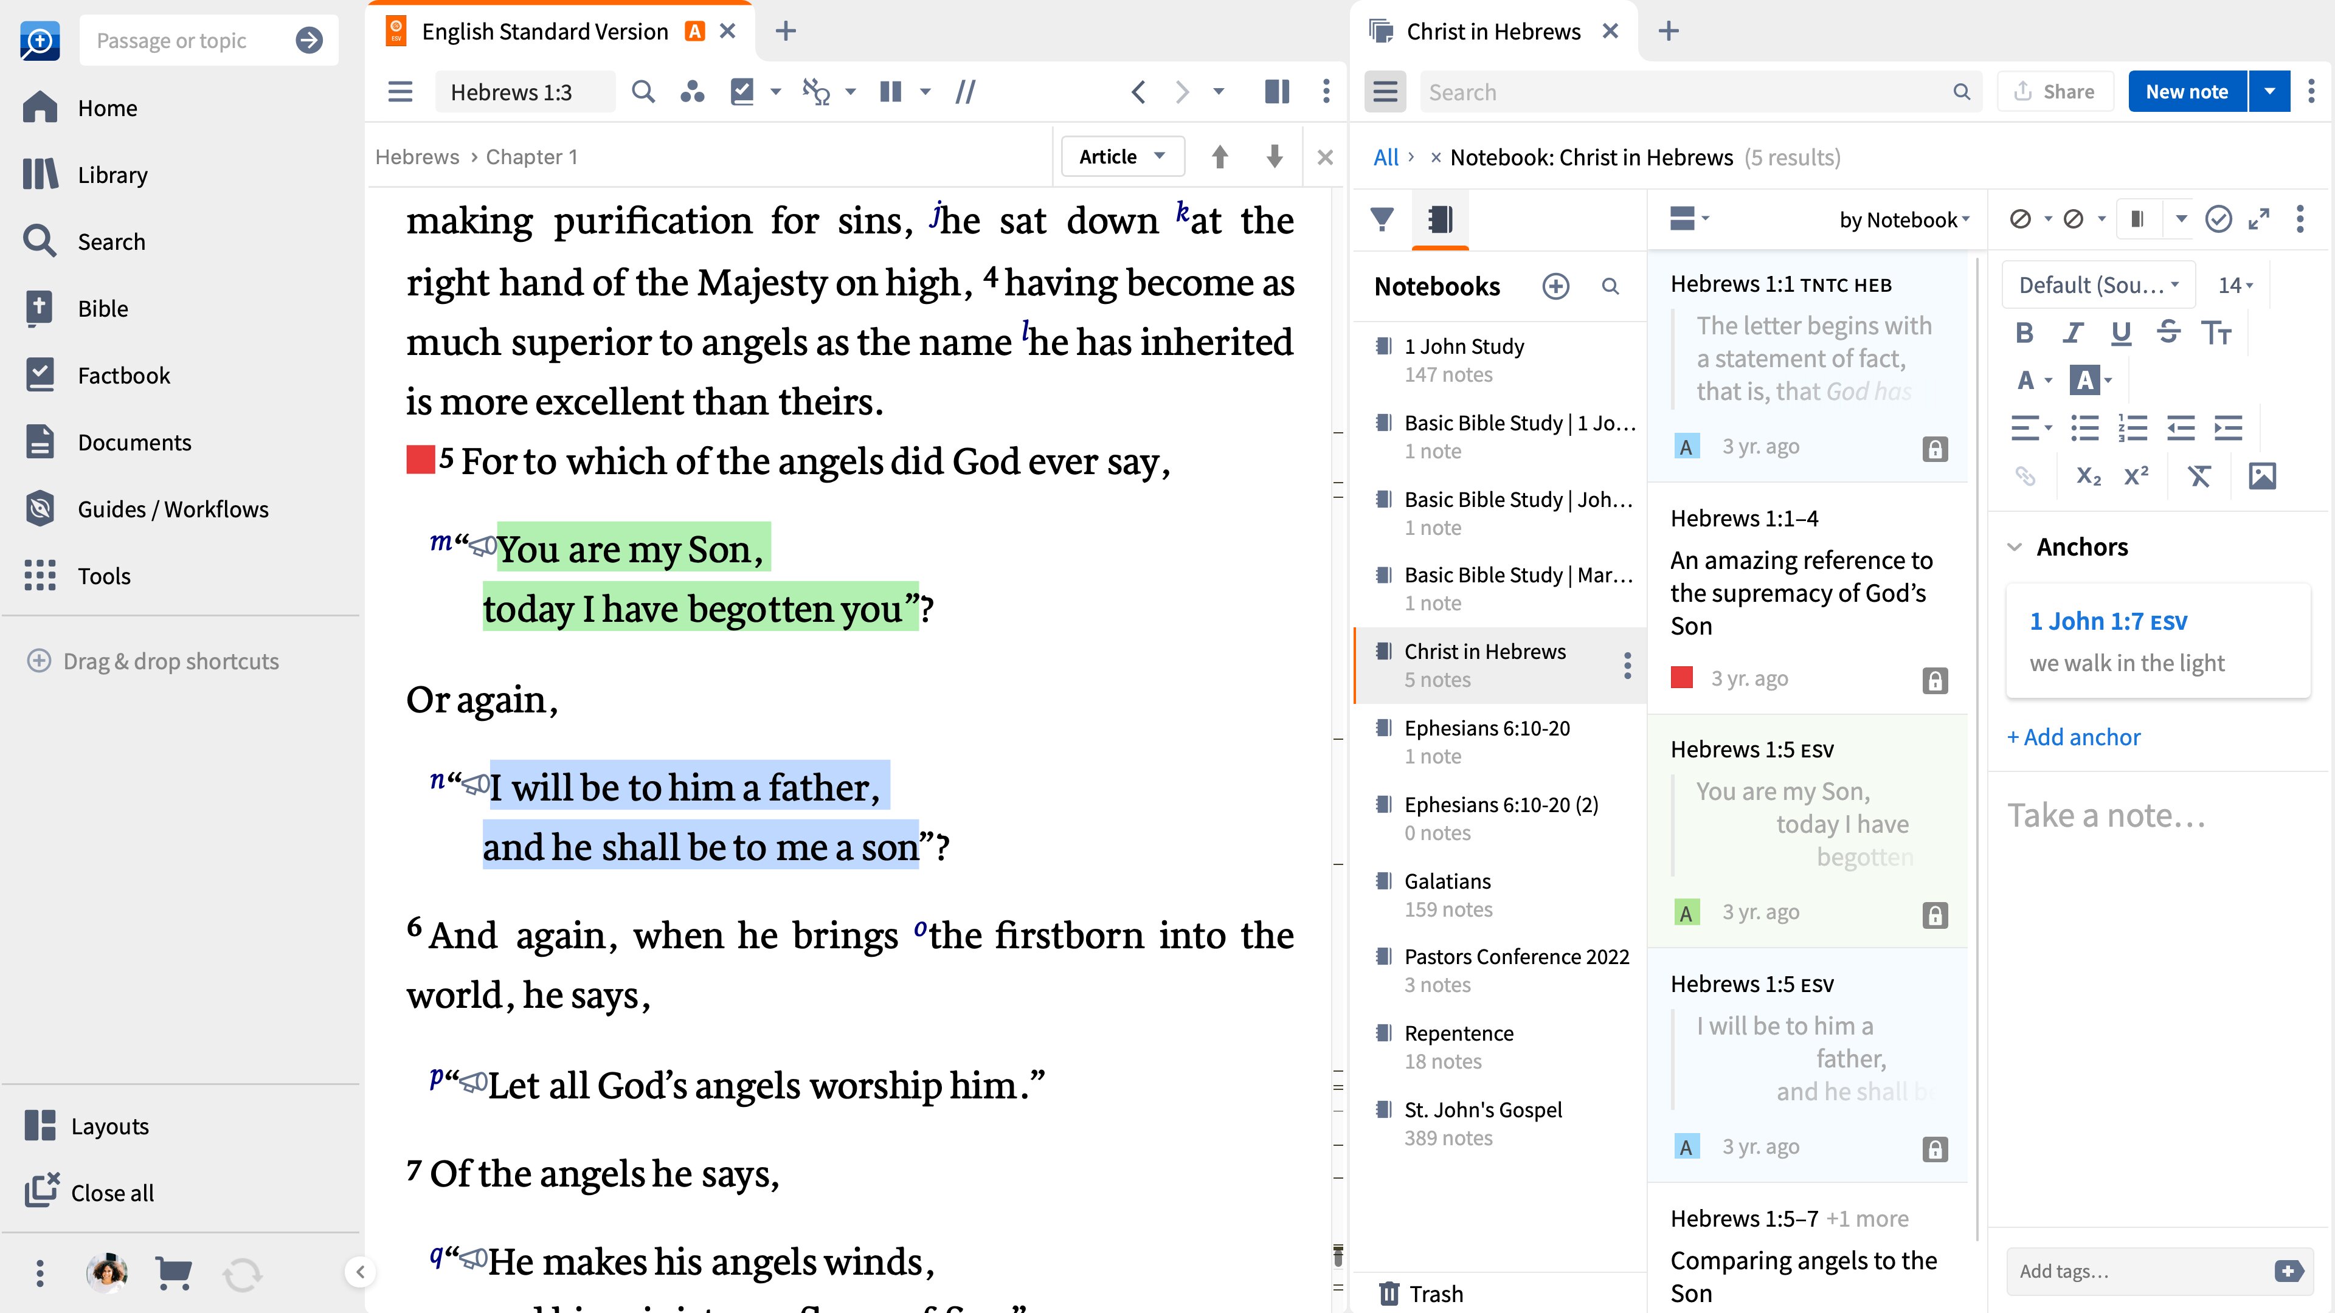Select the St. John's Gospel notebook

click(1500, 1123)
